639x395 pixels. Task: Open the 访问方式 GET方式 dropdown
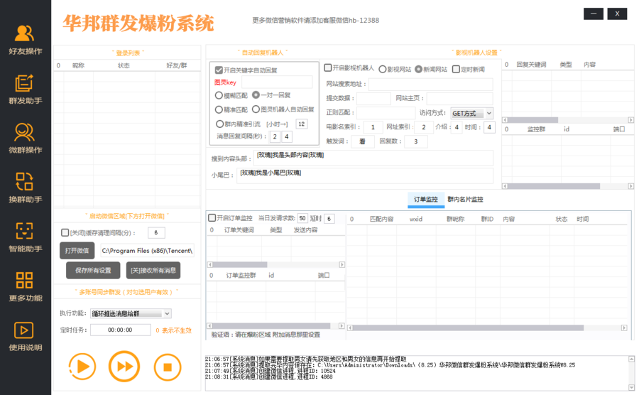[472, 114]
